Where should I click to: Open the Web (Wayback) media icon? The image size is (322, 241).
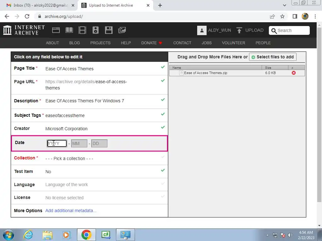point(56,30)
